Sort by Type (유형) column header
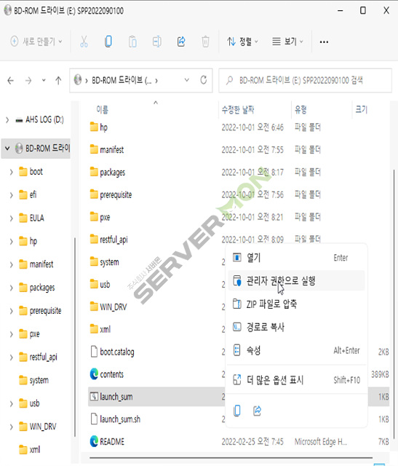Screen dimensions: 398x466 [301, 110]
